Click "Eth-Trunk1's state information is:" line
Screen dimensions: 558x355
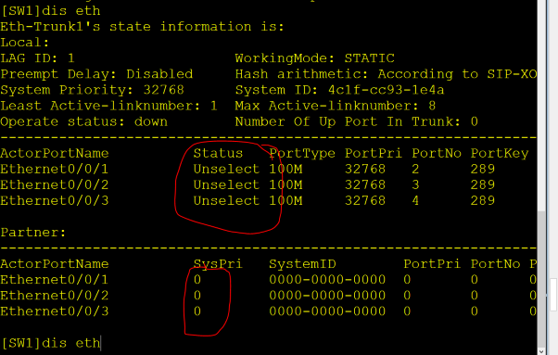143,27
